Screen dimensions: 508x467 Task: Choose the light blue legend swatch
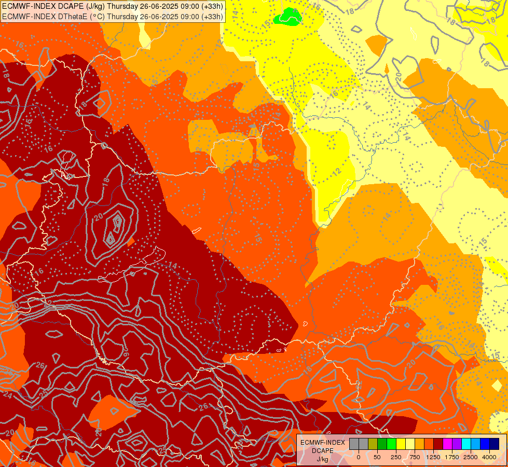point(476,444)
